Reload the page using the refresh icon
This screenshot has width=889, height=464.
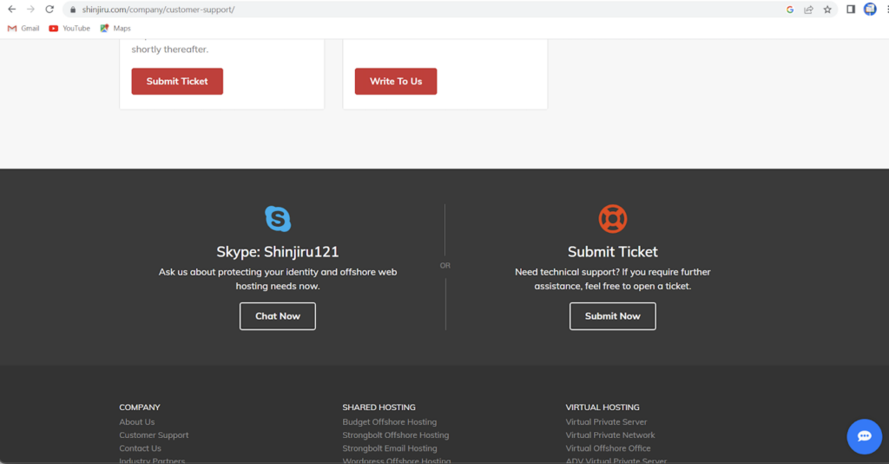(49, 10)
